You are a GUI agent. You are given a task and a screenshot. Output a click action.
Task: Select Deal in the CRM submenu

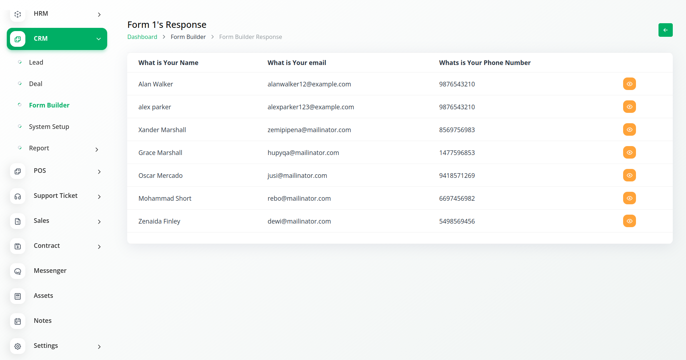[x=36, y=84]
